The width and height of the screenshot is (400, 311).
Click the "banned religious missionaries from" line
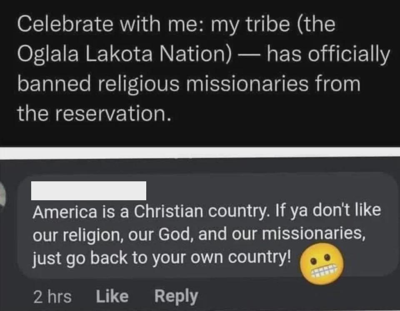coord(188,84)
